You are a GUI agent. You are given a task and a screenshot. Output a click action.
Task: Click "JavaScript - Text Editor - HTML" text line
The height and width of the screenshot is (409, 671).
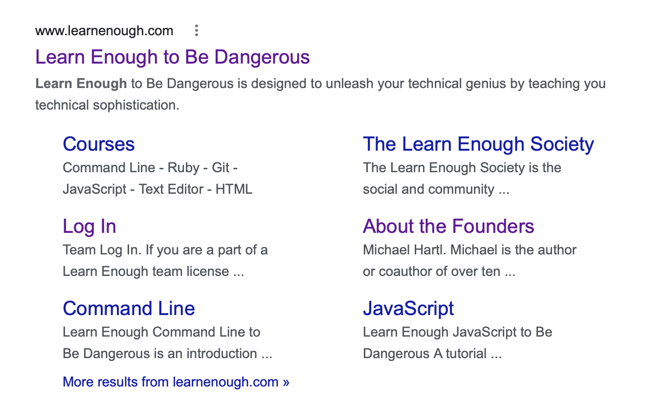coord(157,189)
